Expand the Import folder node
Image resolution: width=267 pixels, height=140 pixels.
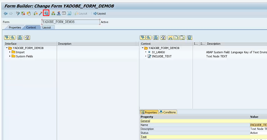(x=10, y=52)
